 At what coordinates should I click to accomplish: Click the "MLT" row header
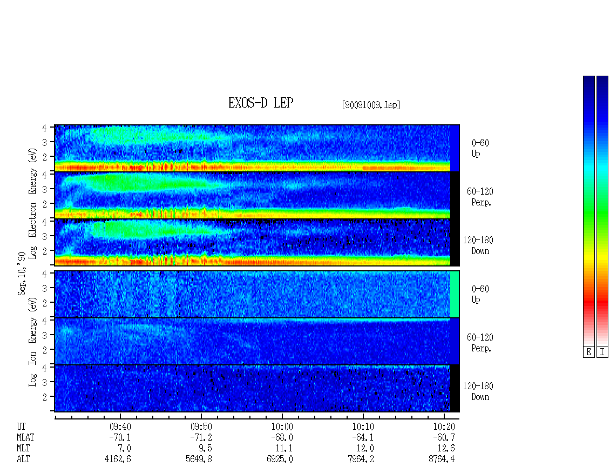(x=23, y=449)
